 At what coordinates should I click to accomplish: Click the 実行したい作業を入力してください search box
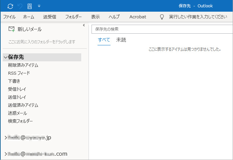pyautogui.click(x=198, y=17)
